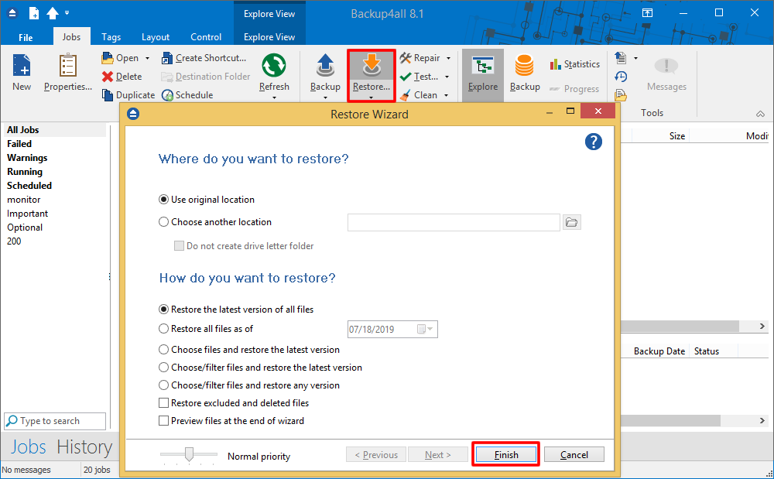The width and height of the screenshot is (774, 479).
Task: Select 'Restore all files as of' option
Action: (163, 329)
